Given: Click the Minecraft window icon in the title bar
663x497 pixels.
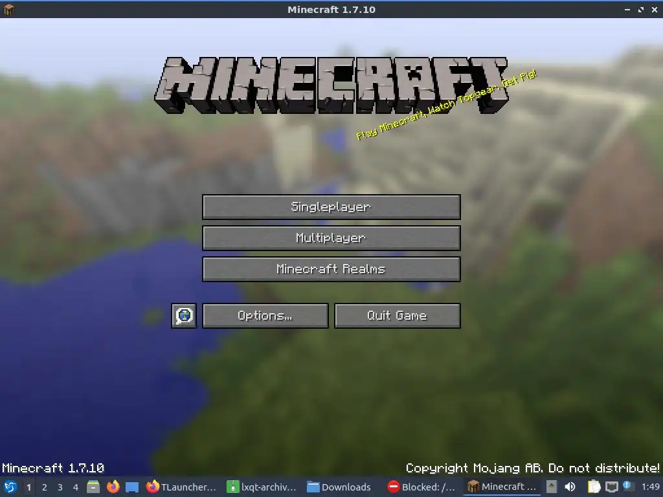Looking at the screenshot, I should 8,9.
